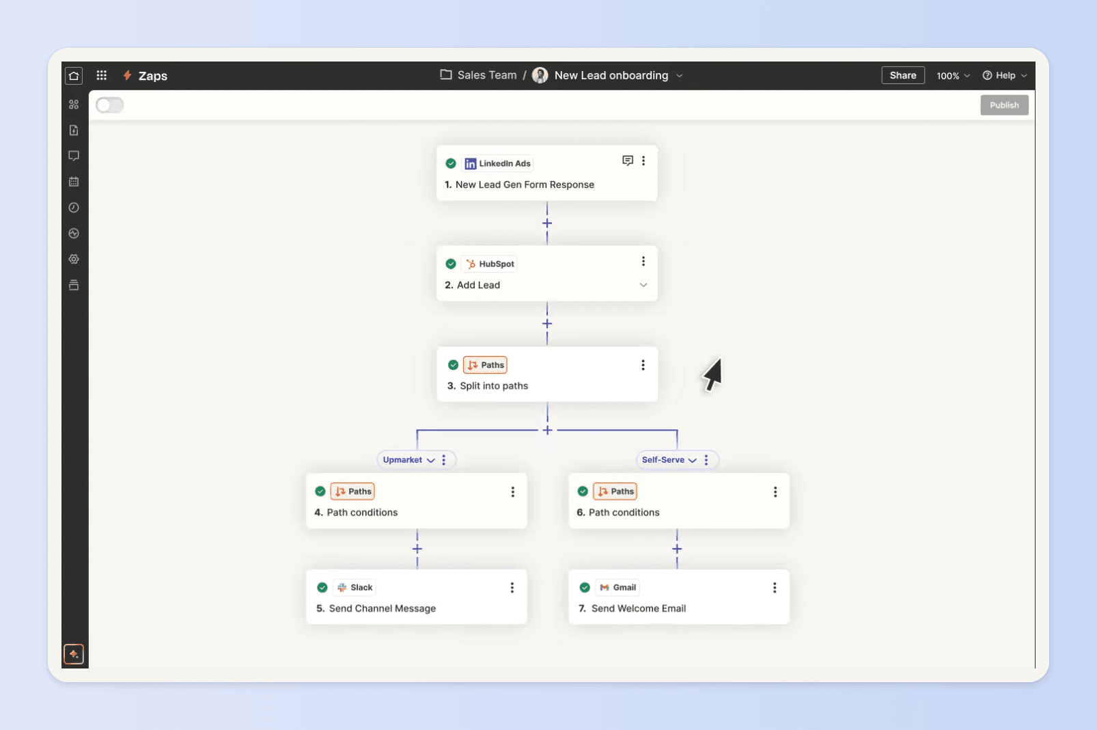
Task: Open the settings gear icon in sidebar
Action: coord(74,259)
